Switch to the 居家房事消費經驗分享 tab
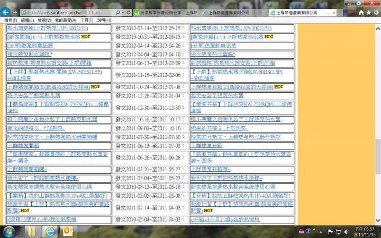The image size is (381, 238). coord(167,13)
